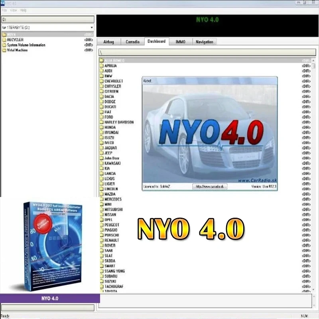This screenshot has width=319, height=319.
Task: Click the folder icon beside RECYCLER
Action: [3, 39]
